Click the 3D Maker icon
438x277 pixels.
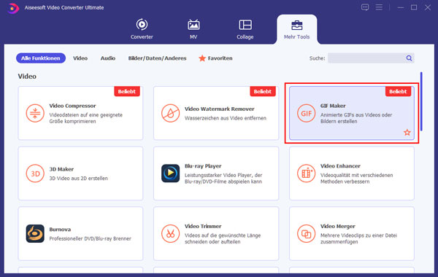[x=35, y=173]
